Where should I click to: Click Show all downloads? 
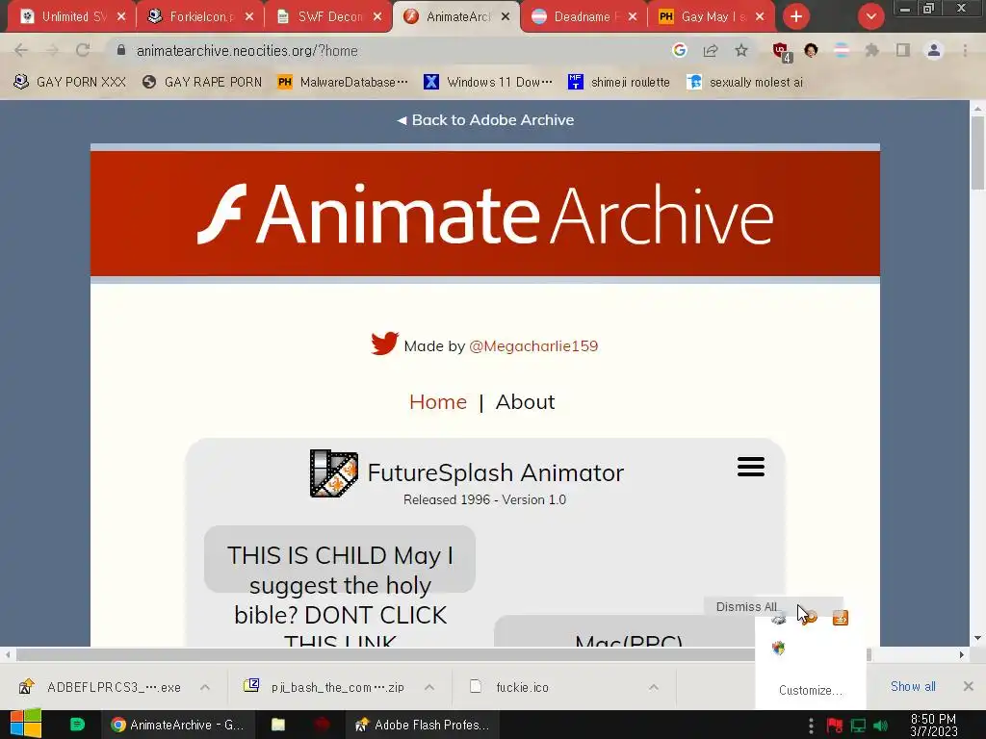[x=913, y=686]
